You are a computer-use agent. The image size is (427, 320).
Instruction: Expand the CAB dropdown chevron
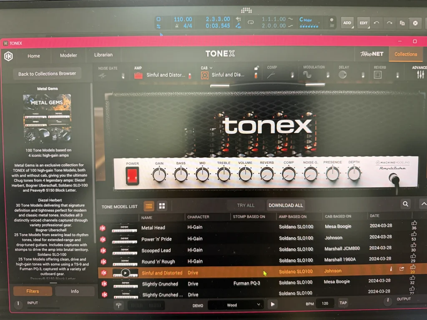point(211,68)
